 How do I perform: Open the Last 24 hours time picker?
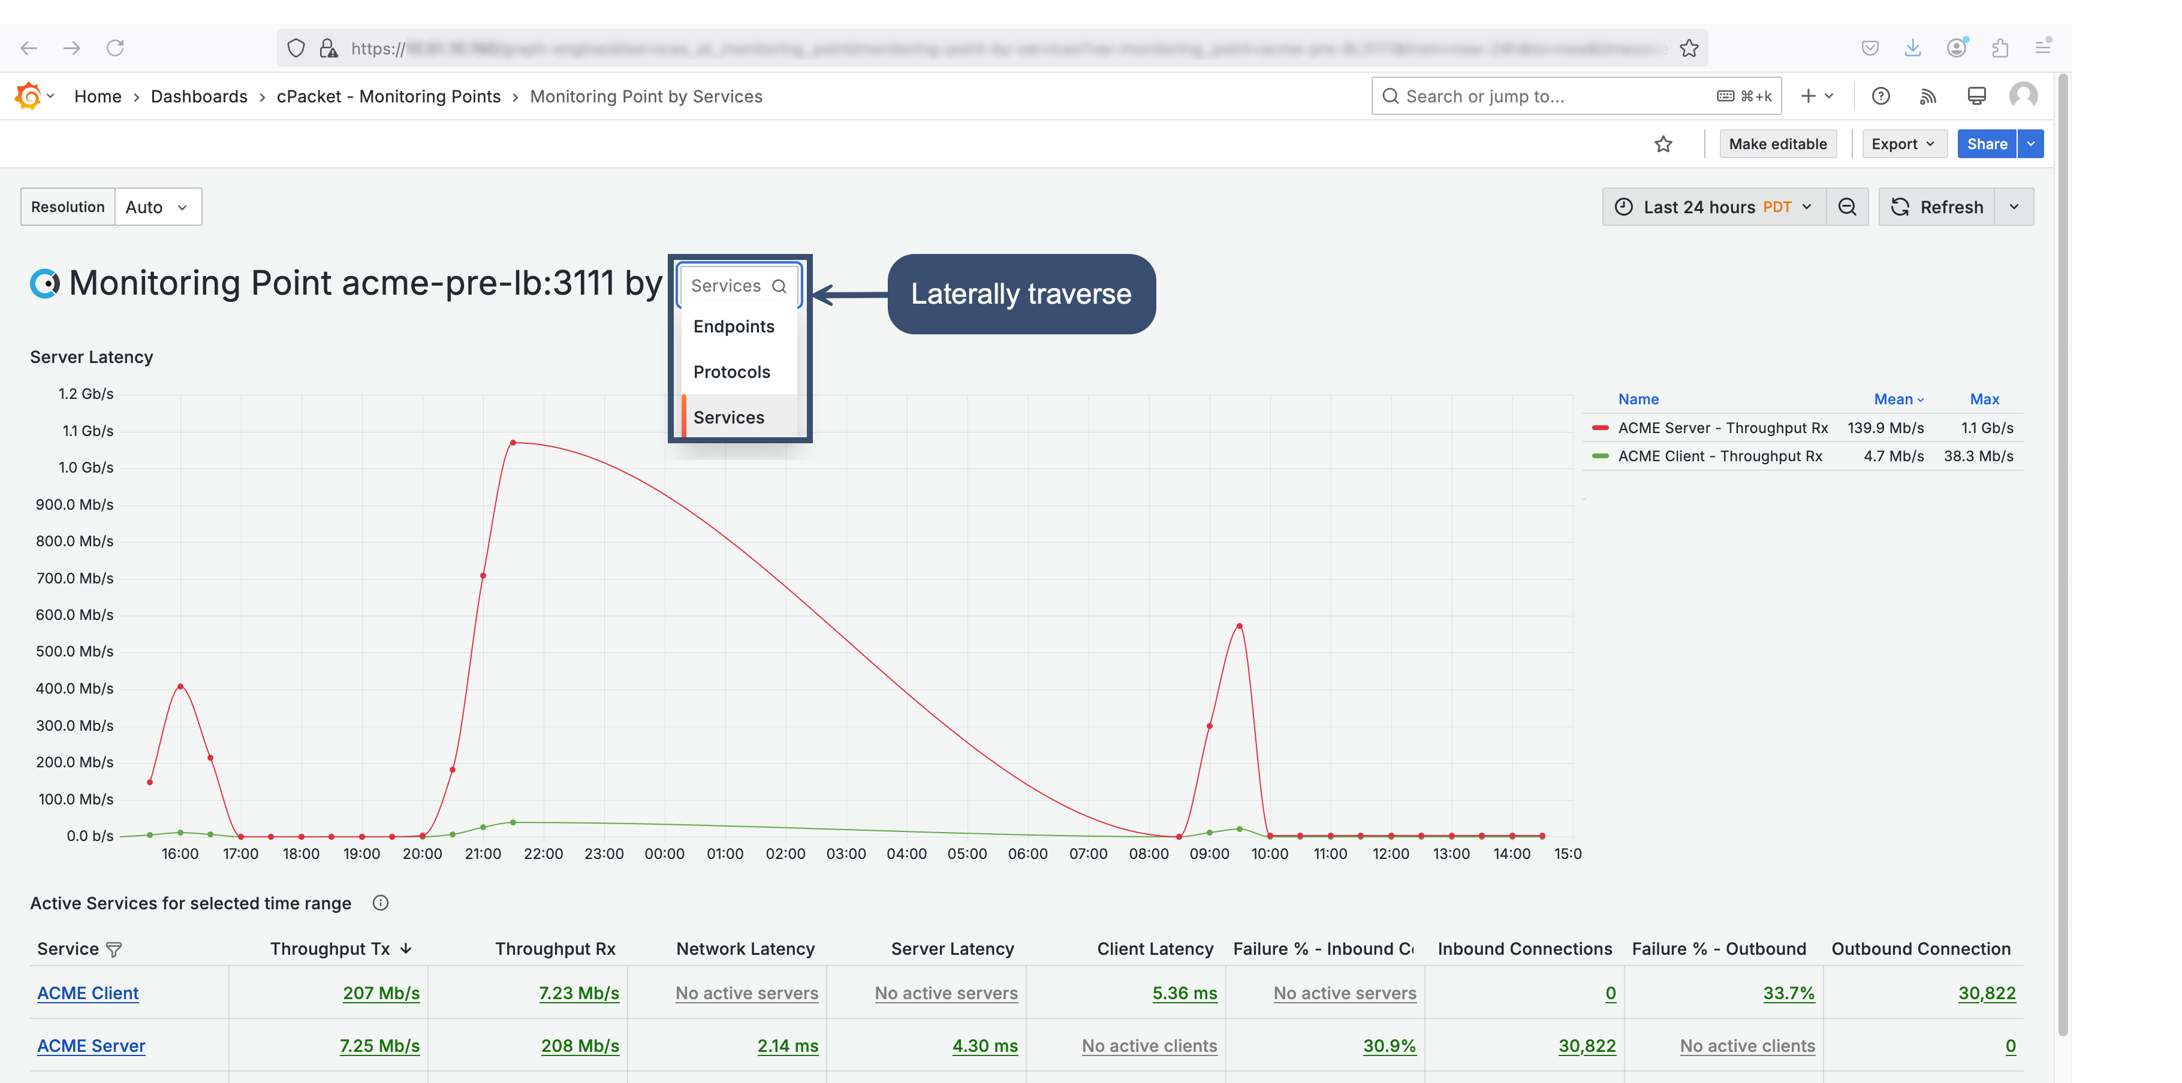click(1714, 207)
